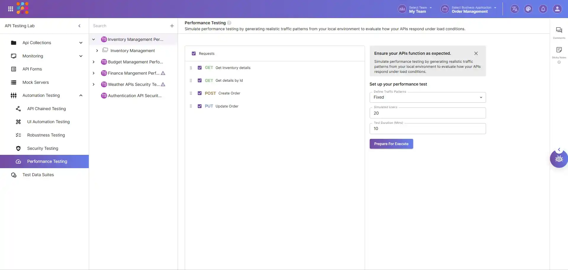Screen dimensions: 568x270
Task: Click the plus icon beside Search
Action: click(x=172, y=26)
